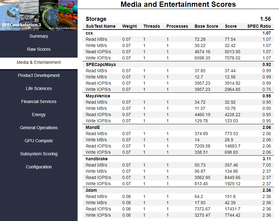Click 3dsm Read MB/s base 64.2
This screenshot has height=221, width=279.
199,196
